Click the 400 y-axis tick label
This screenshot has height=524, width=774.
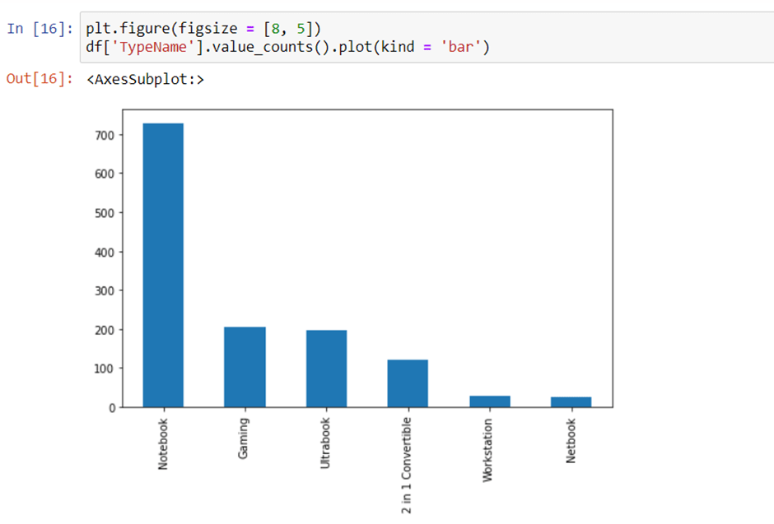(x=105, y=252)
